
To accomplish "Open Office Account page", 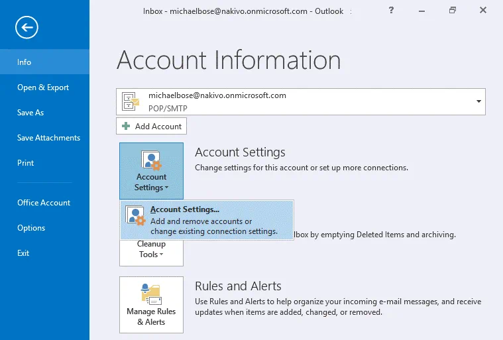I will [44, 203].
